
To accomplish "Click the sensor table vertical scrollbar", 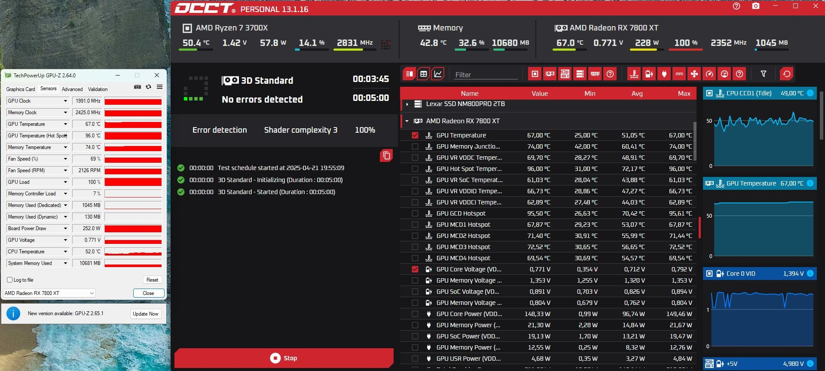I will [695, 142].
